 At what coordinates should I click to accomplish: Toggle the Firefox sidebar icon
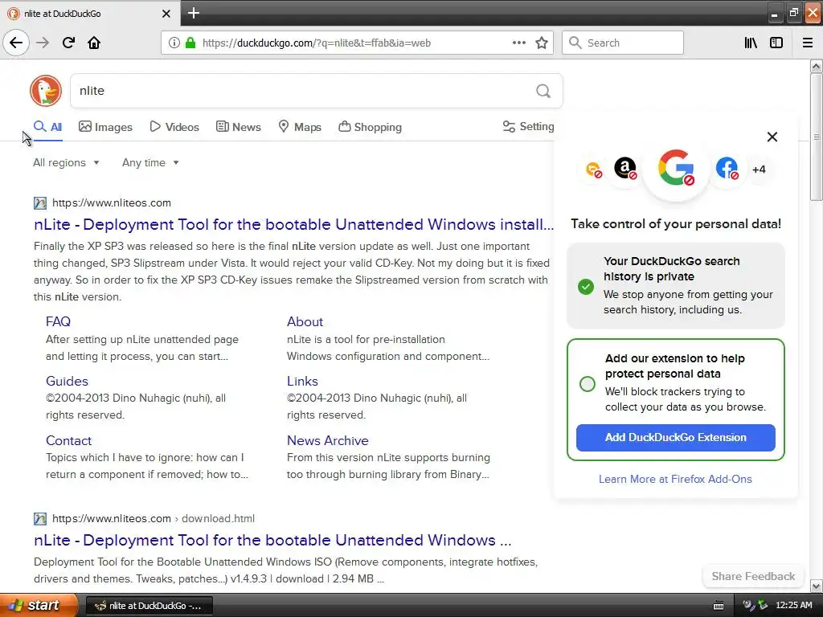776,43
